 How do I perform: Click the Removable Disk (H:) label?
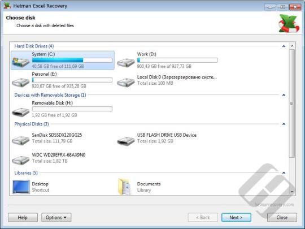[53, 103]
